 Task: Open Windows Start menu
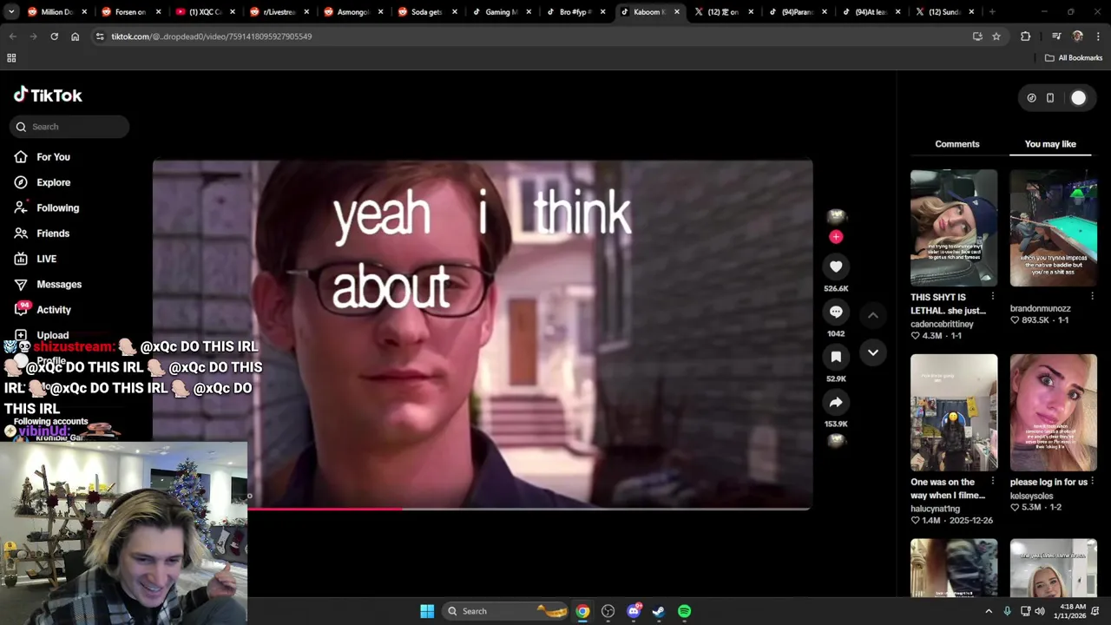point(427,611)
